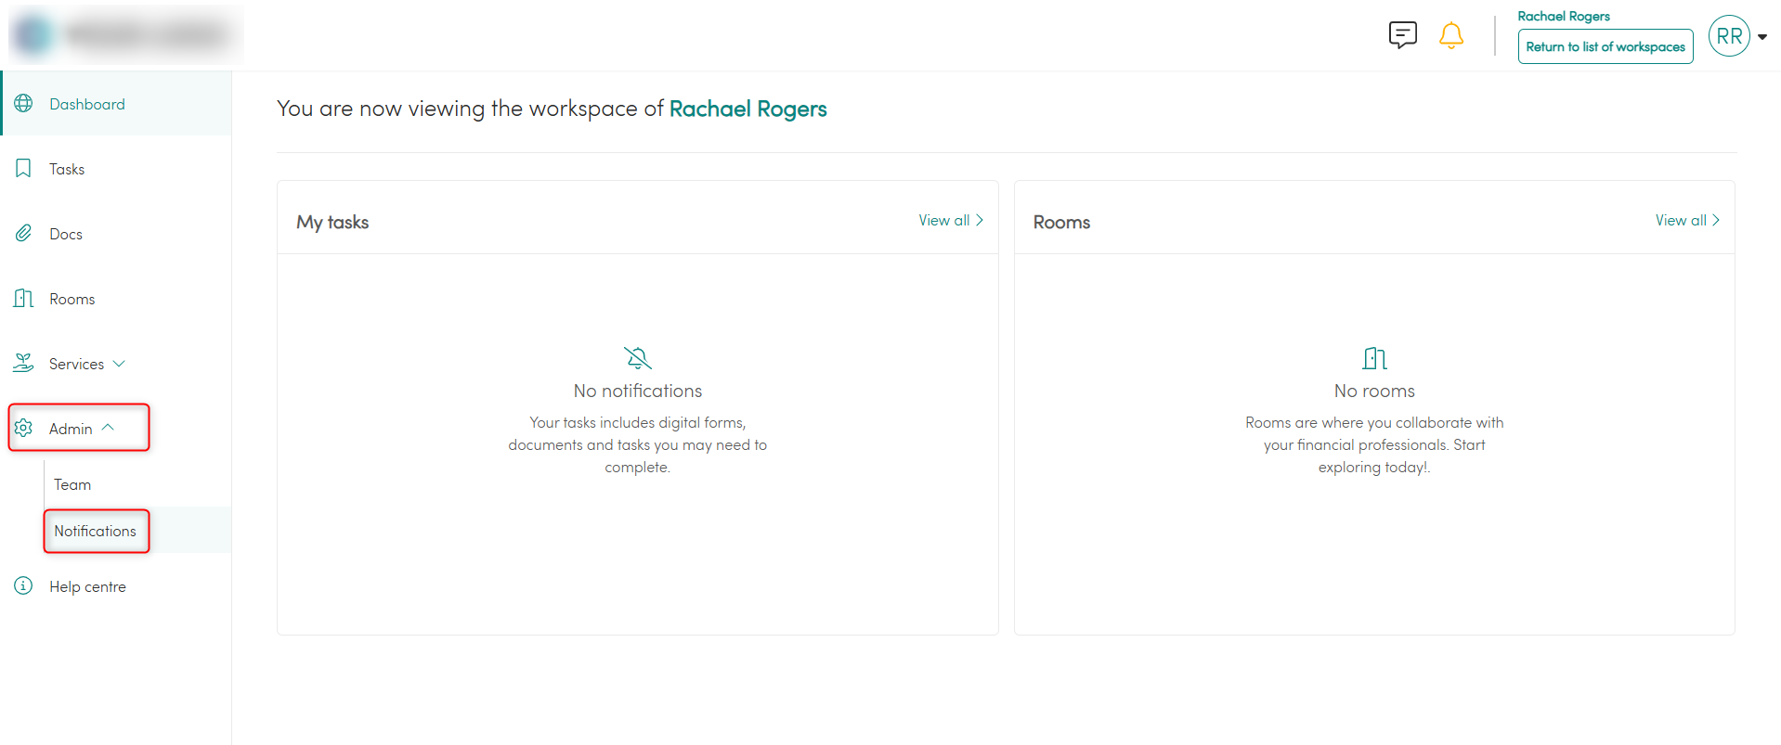The height and width of the screenshot is (745, 1781).
Task: Click the Admin gear icon
Action: click(24, 428)
